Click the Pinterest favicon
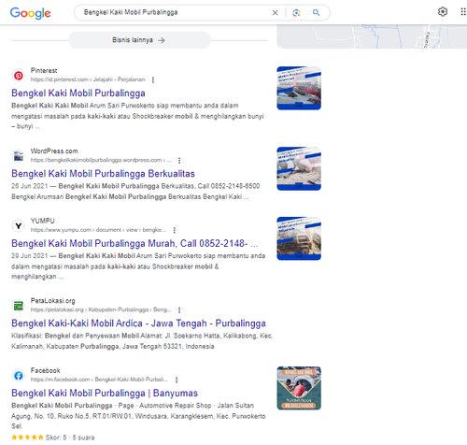 point(19,76)
